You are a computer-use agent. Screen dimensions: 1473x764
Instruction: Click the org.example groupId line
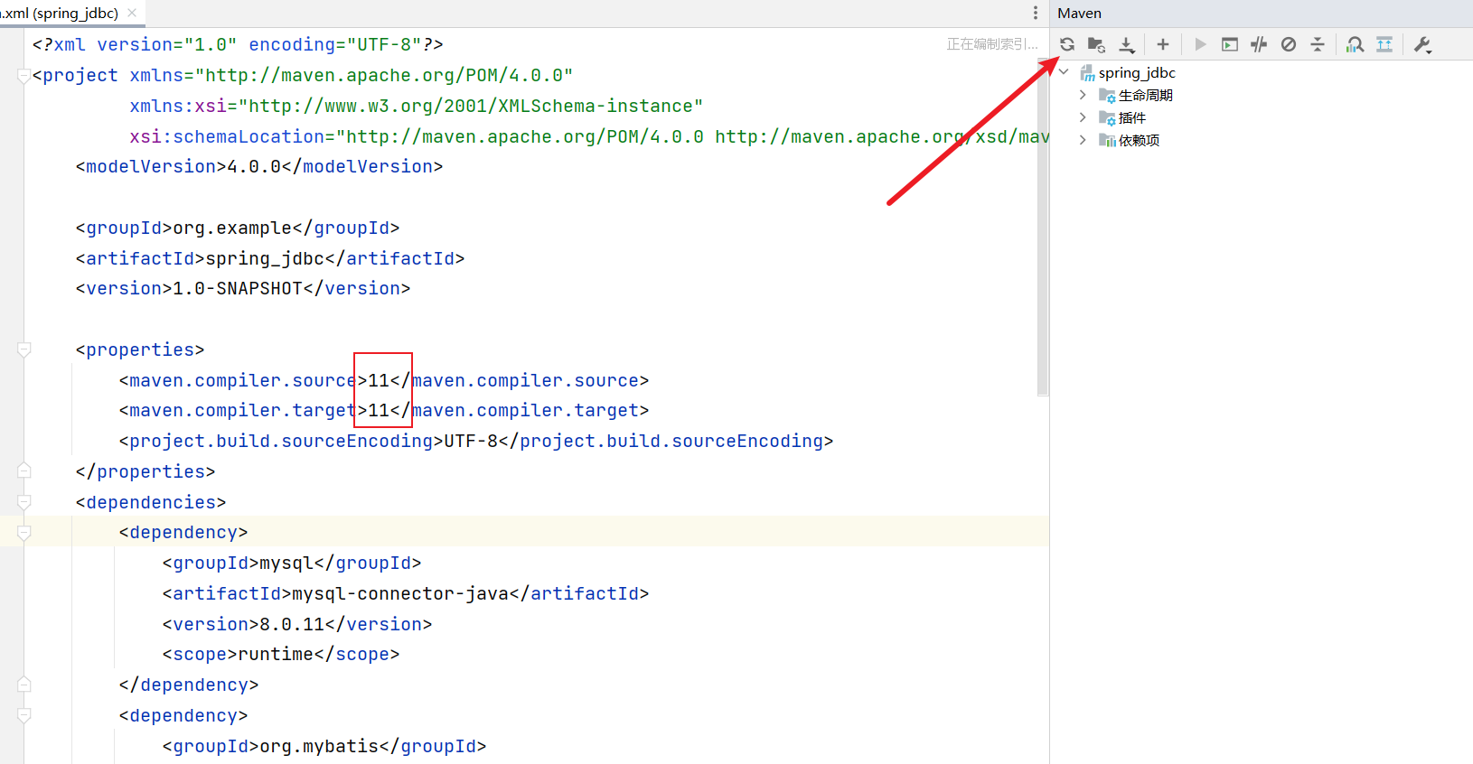(238, 228)
